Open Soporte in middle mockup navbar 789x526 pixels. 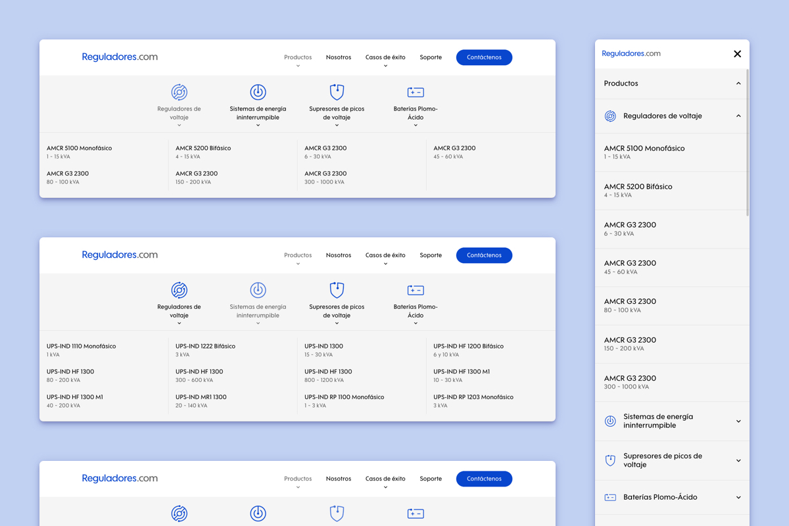(x=431, y=255)
